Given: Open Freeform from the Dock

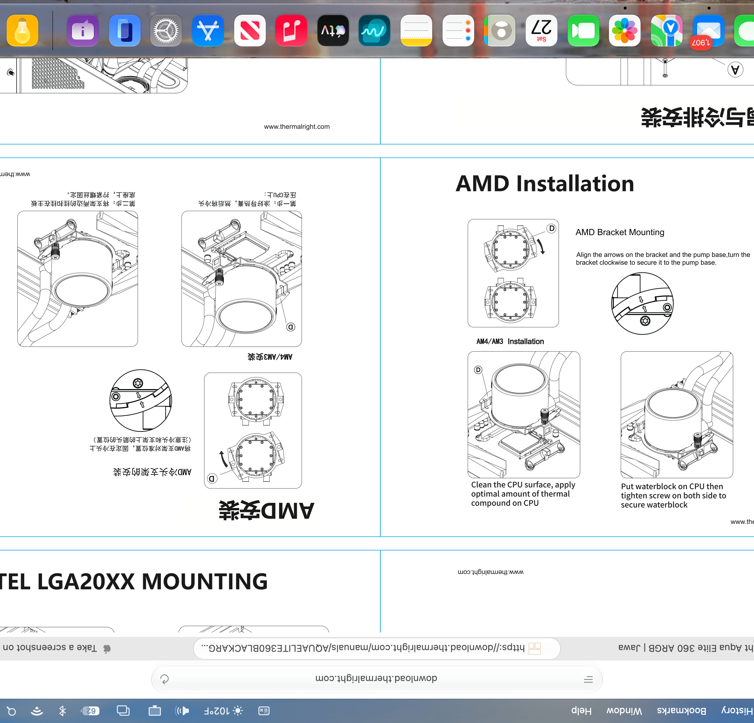Looking at the screenshot, I should coord(374,31).
